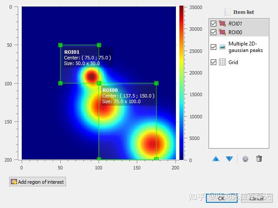Select the ROI00 item icon
The height and width of the screenshot is (208, 278).
point(222,32)
